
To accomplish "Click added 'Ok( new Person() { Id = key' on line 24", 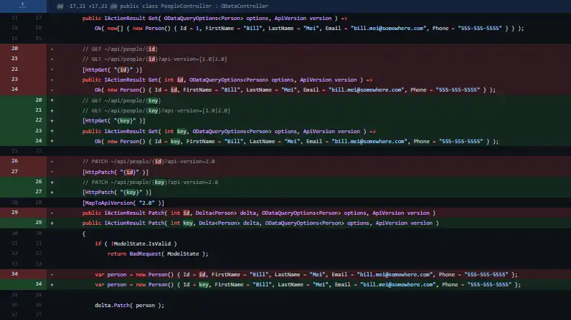I will [137, 142].
